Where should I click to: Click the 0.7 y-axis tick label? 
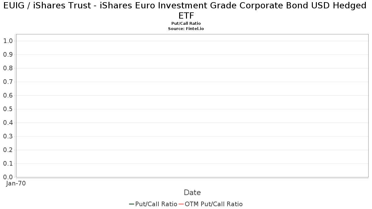pyautogui.click(x=8, y=82)
